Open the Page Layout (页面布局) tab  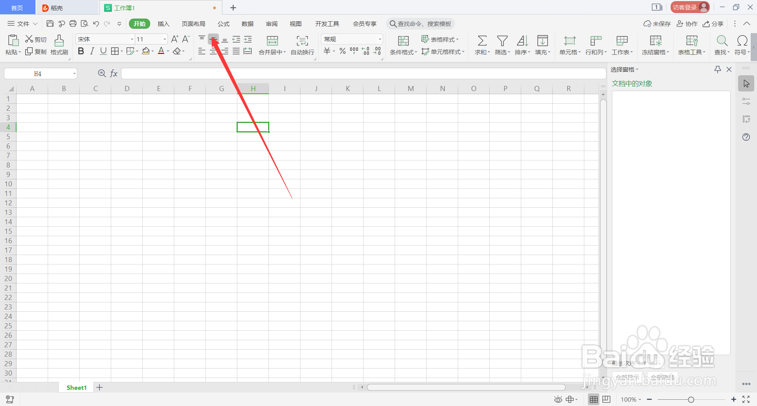click(x=193, y=24)
